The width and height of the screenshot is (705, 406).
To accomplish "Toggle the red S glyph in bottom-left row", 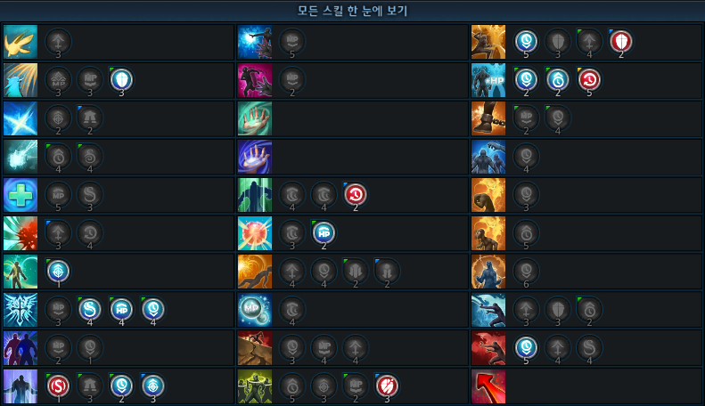I will (58, 386).
